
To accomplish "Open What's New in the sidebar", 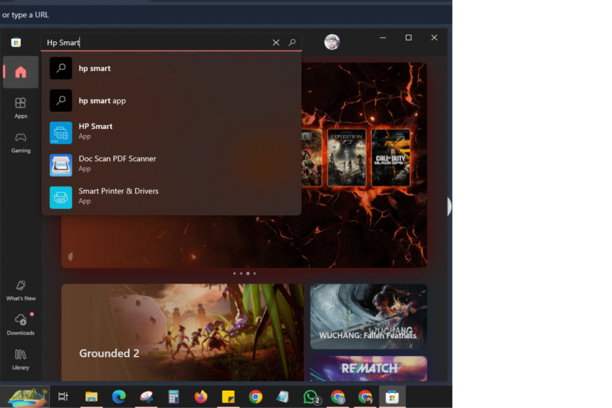I will click(x=21, y=290).
